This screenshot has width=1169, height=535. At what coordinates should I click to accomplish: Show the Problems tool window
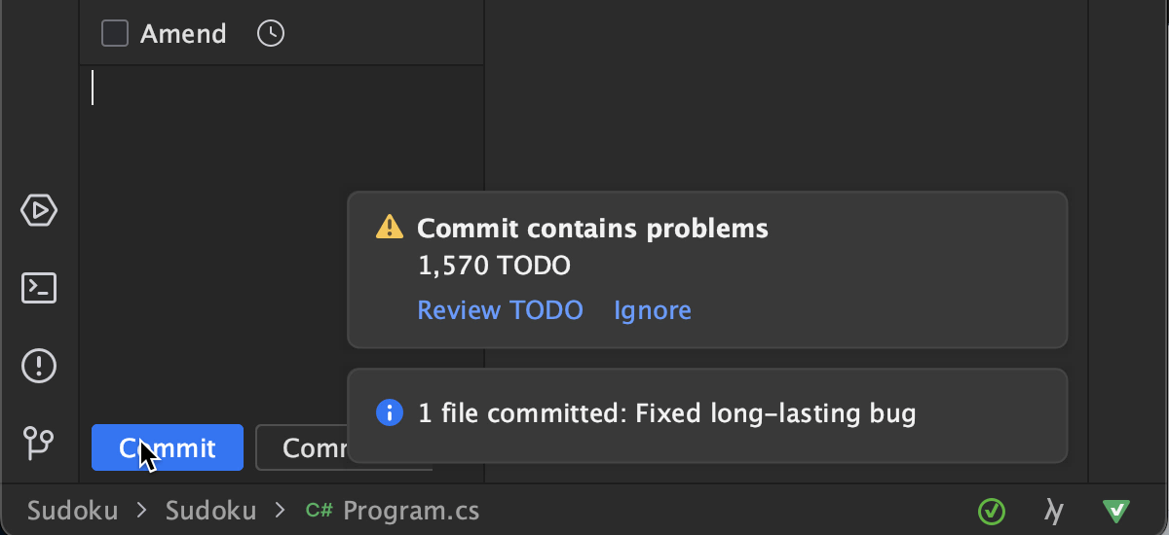[x=40, y=366]
